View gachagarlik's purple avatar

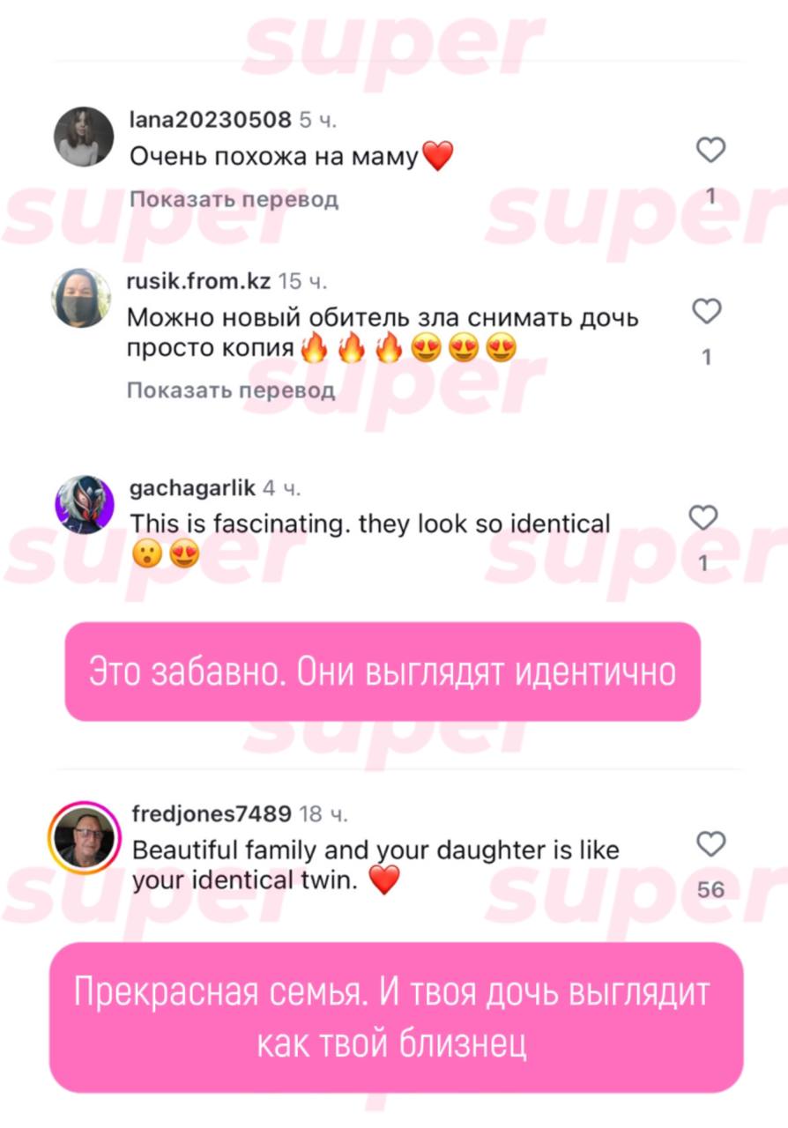pyautogui.click(x=85, y=504)
